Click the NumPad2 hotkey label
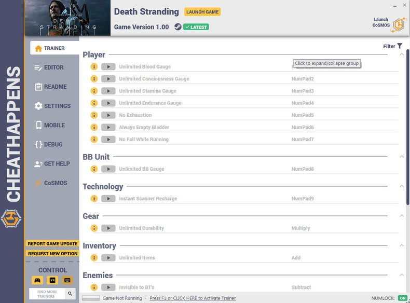The height and width of the screenshot is (303, 410). pos(303,79)
